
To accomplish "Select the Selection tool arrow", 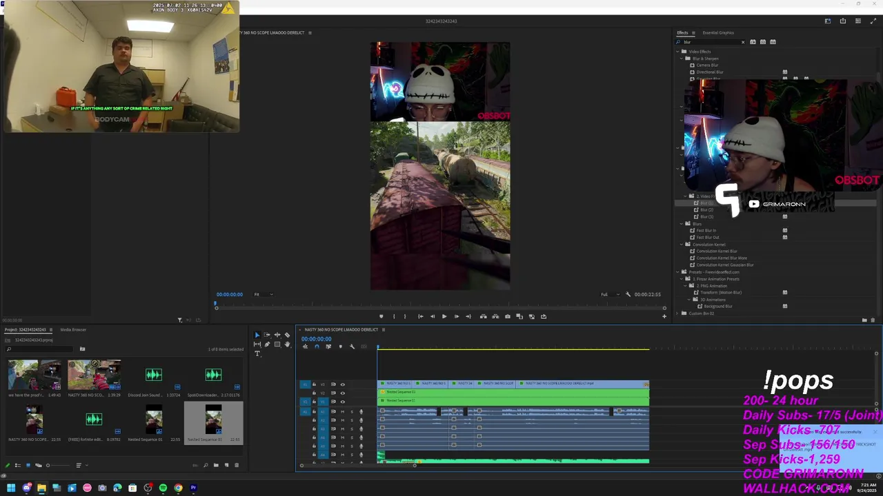I will [257, 335].
